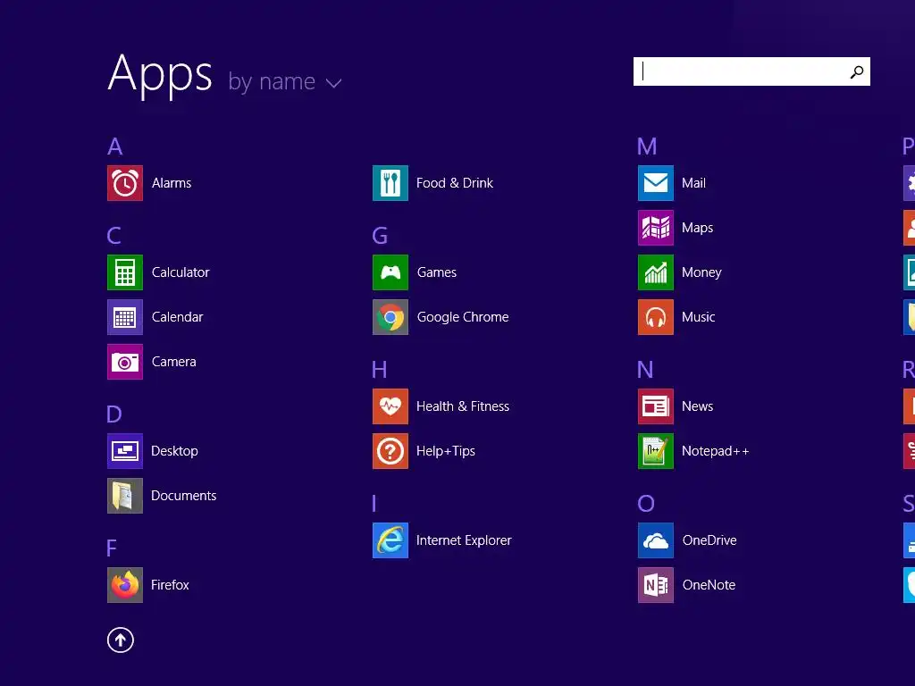Select the letter F group header
915x686 pixels.
point(112,548)
